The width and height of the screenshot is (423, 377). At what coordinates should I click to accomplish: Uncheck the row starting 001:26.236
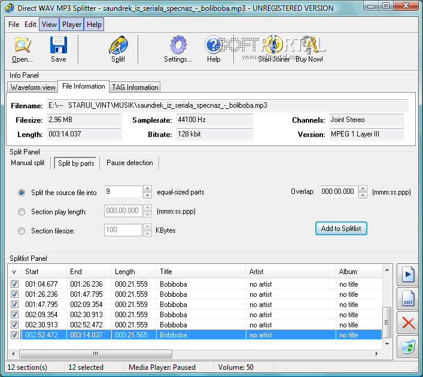pos(14,294)
